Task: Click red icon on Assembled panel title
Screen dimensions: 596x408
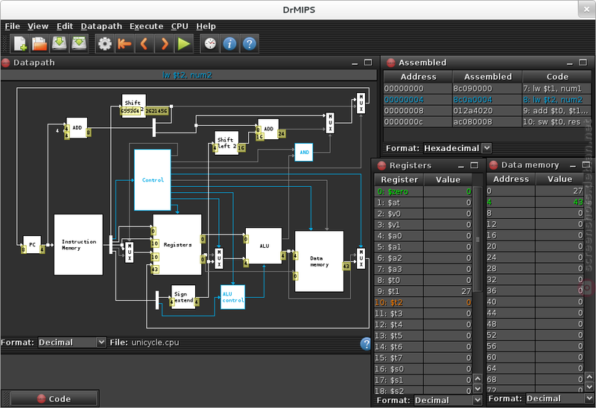Action: click(390, 63)
